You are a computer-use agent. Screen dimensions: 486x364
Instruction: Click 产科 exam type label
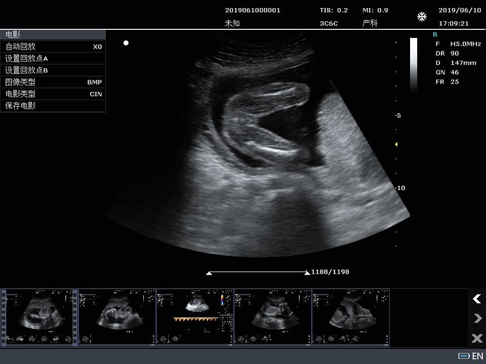pyautogui.click(x=370, y=23)
